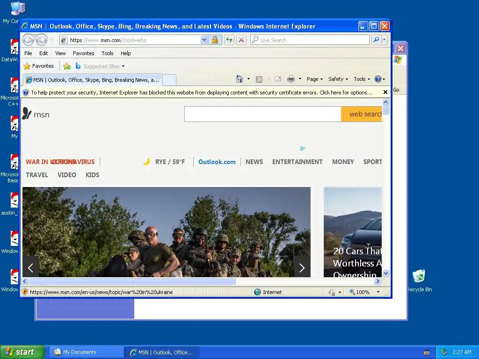Image resolution: width=479 pixels, height=359 pixels.
Task: Open the Safety command menu
Action: tap(338, 79)
